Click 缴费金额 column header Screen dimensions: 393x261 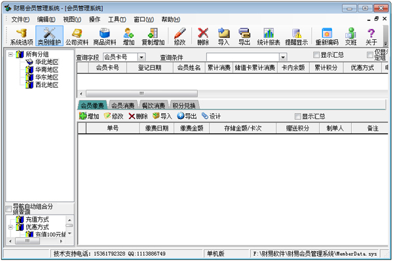click(x=191, y=128)
